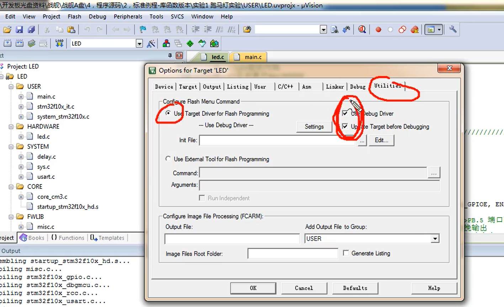Viewport: 504px width, 307px height.
Task: Open Options for Target magic wand icon
Action: (151, 43)
